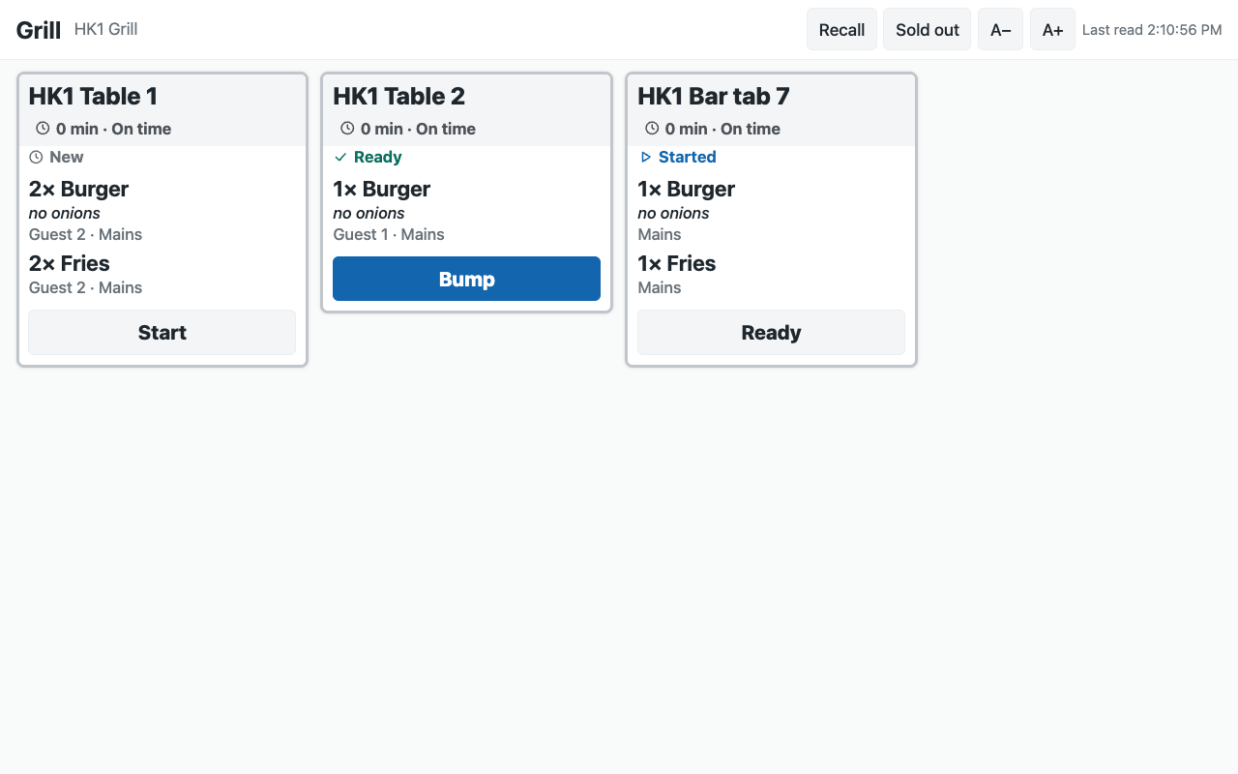
Task: Click the no onions note on Table 1
Action: [65, 213]
